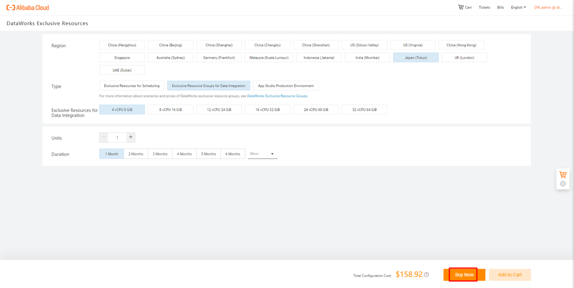This screenshot has height=288, width=574.
Task: Select Japan (Tokyo) region
Action: 416,57
